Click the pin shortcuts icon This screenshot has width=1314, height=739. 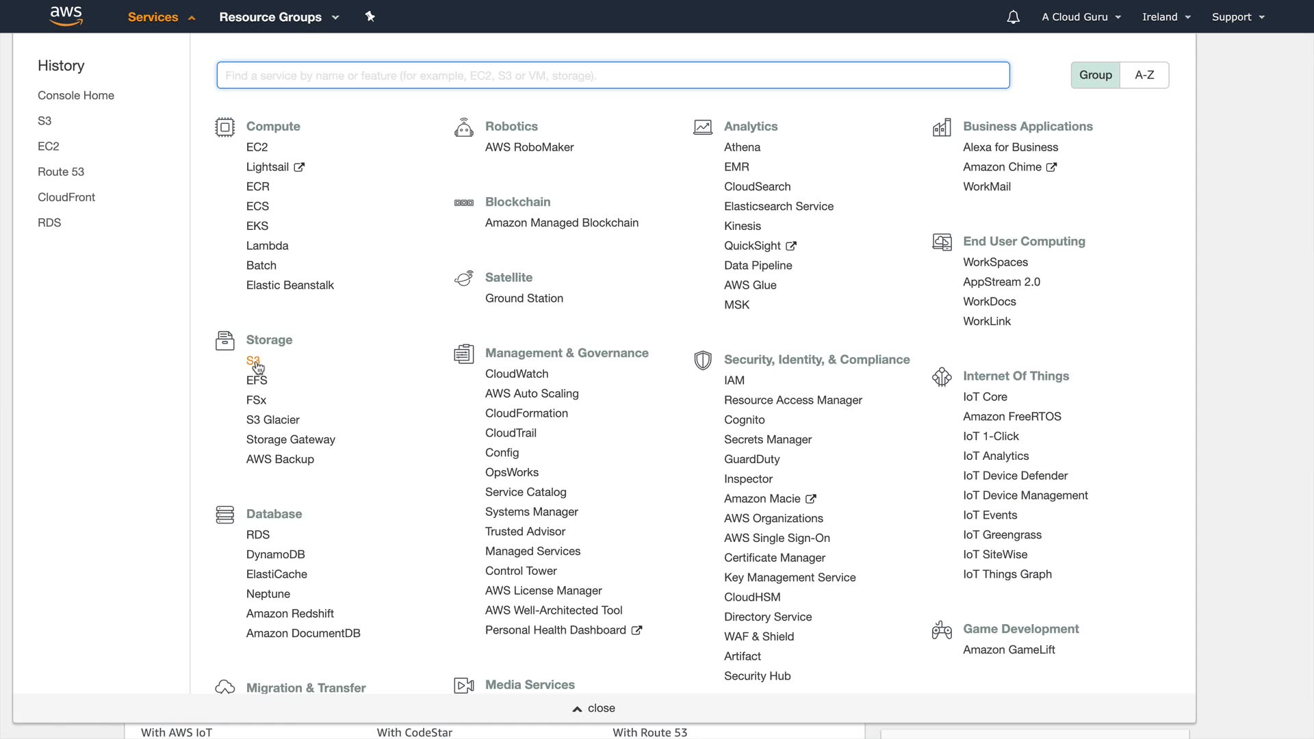point(370,16)
